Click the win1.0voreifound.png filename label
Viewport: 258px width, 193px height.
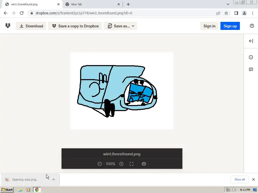(x=122, y=154)
